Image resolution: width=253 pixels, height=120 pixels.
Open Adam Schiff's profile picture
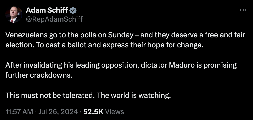(14, 14)
